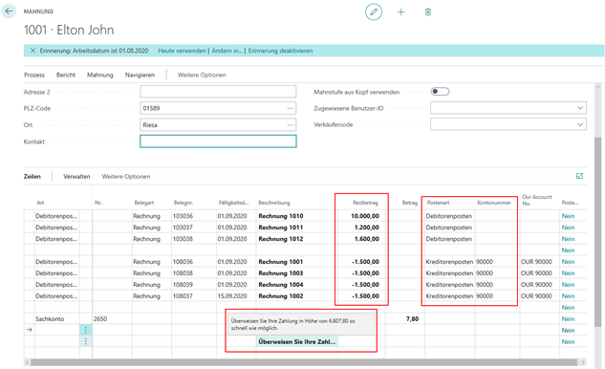Open Verwalten in the lines section
This screenshot has height=369, width=605.
(76, 177)
